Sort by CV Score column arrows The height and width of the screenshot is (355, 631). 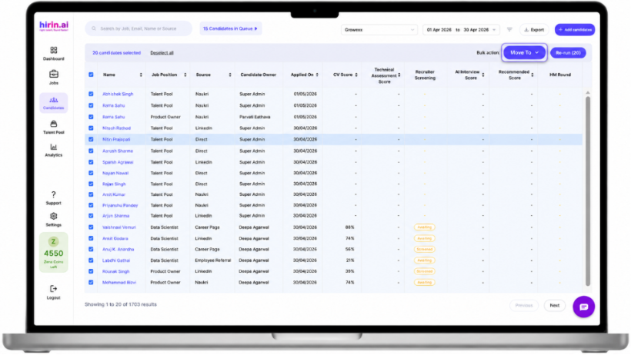356,75
